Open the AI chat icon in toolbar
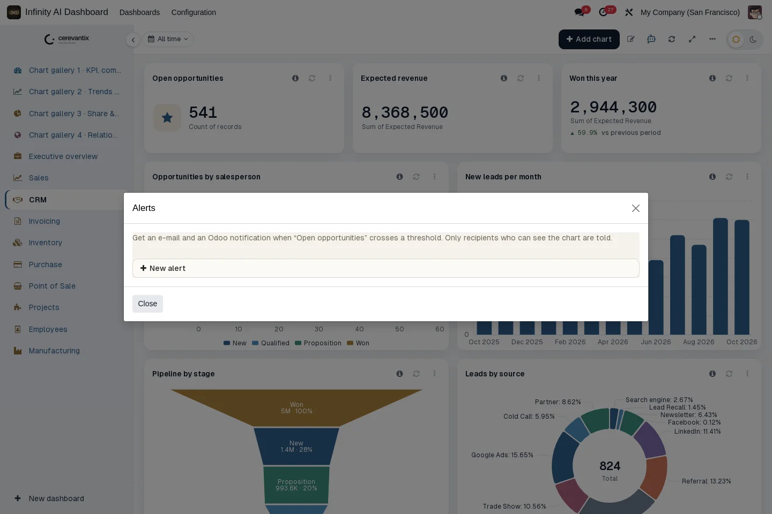772x514 pixels. click(x=651, y=39)
